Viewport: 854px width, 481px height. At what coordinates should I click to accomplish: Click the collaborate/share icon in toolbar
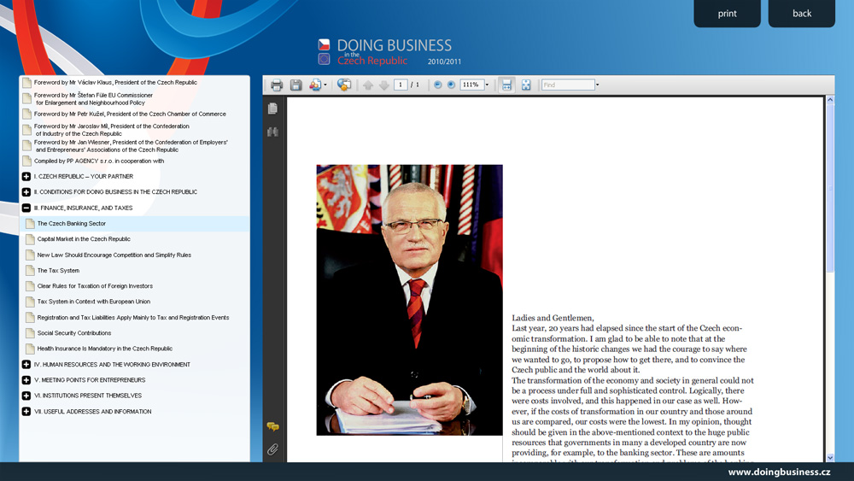pos(315,85)
